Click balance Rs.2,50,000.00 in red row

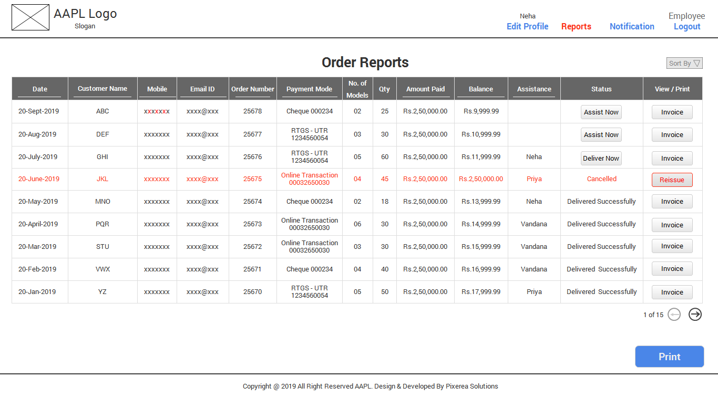(x=481, y=179)
